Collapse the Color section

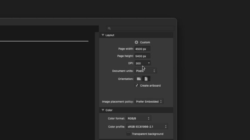click(103, 110)
